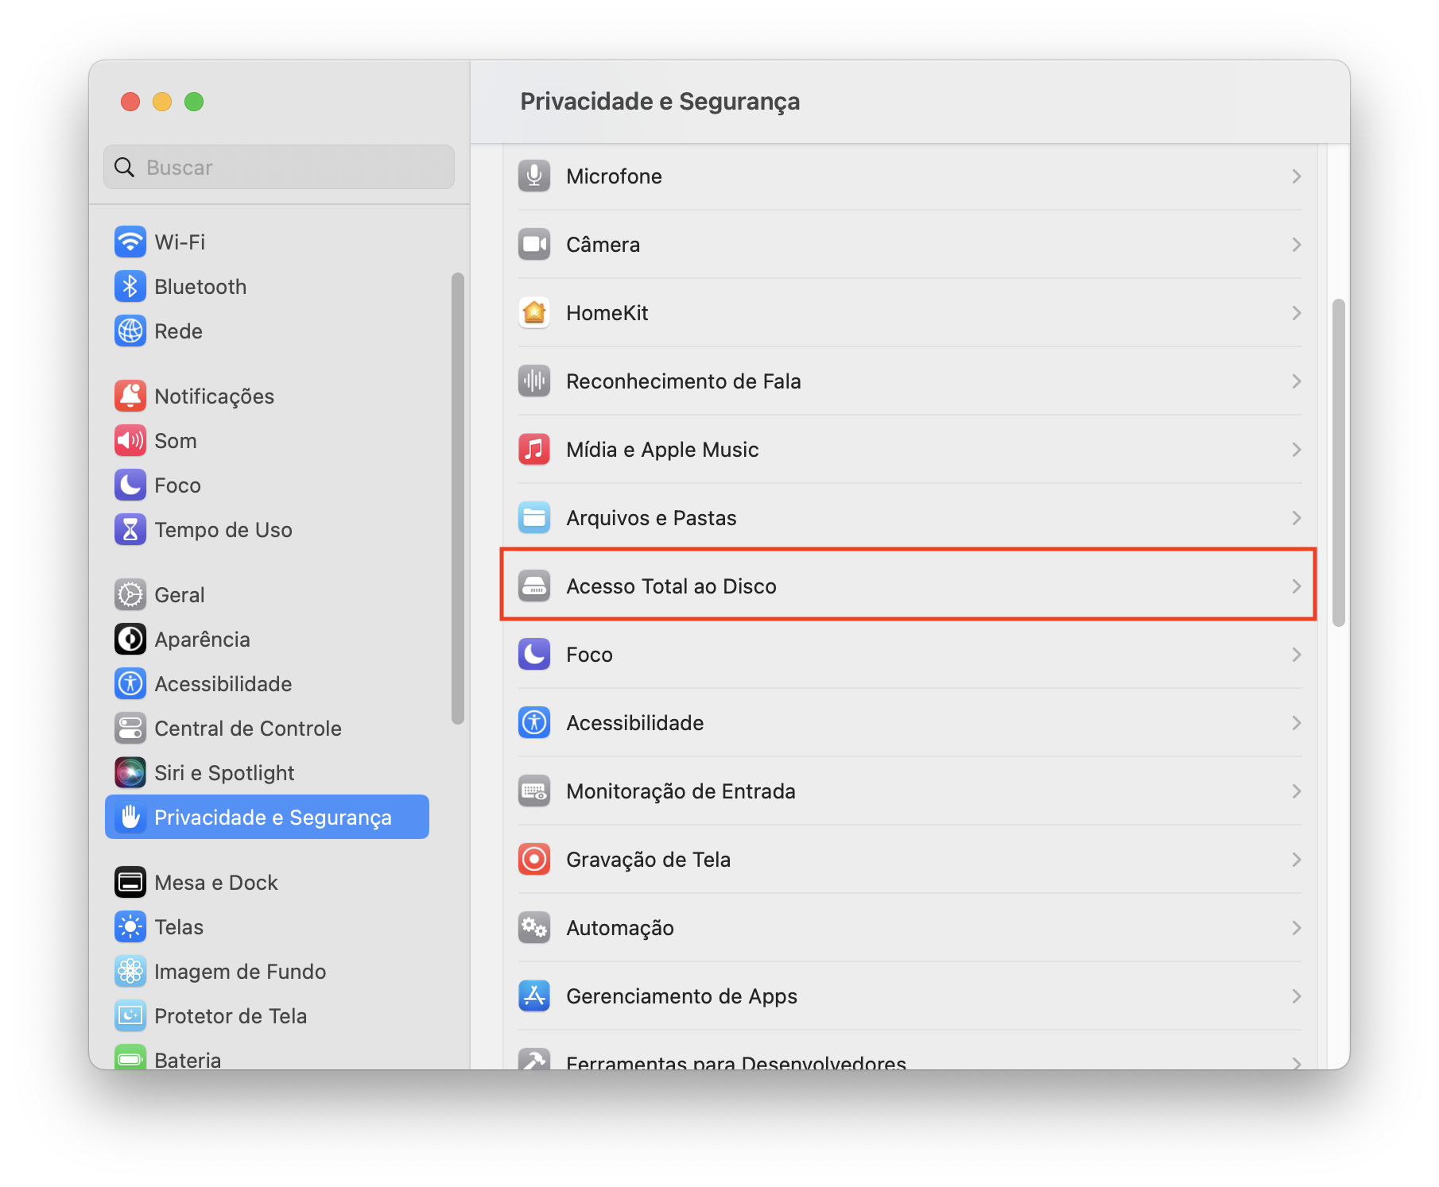Select Acessibilidade in the main panel
This screenshot has width=1439, height=1187.
coord(634,722)
